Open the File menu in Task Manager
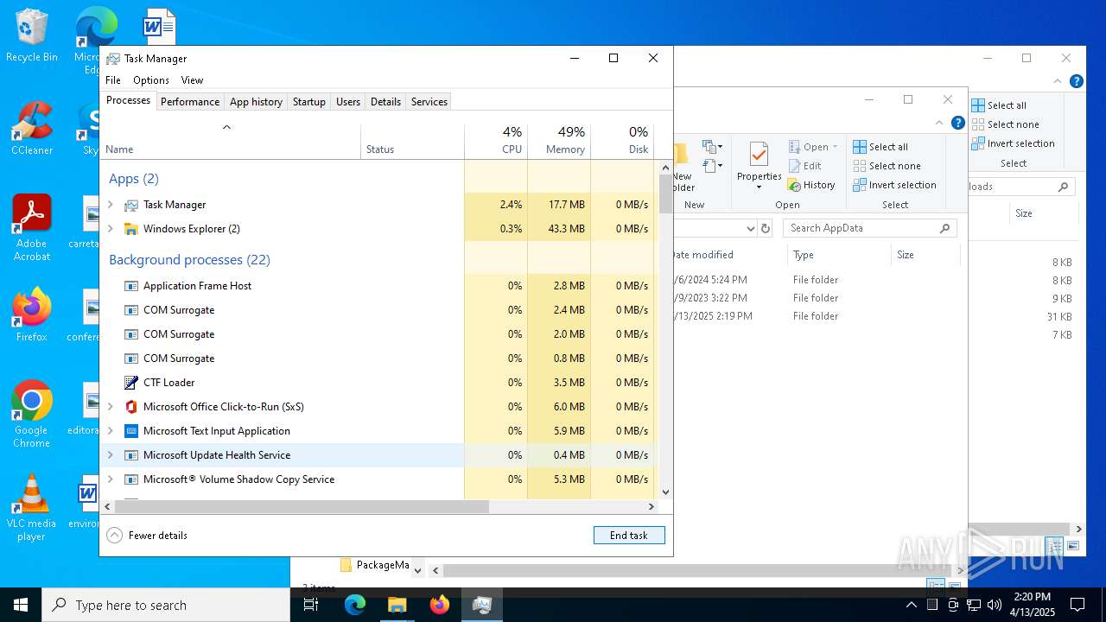1106x622 pixels. point(113,80)
